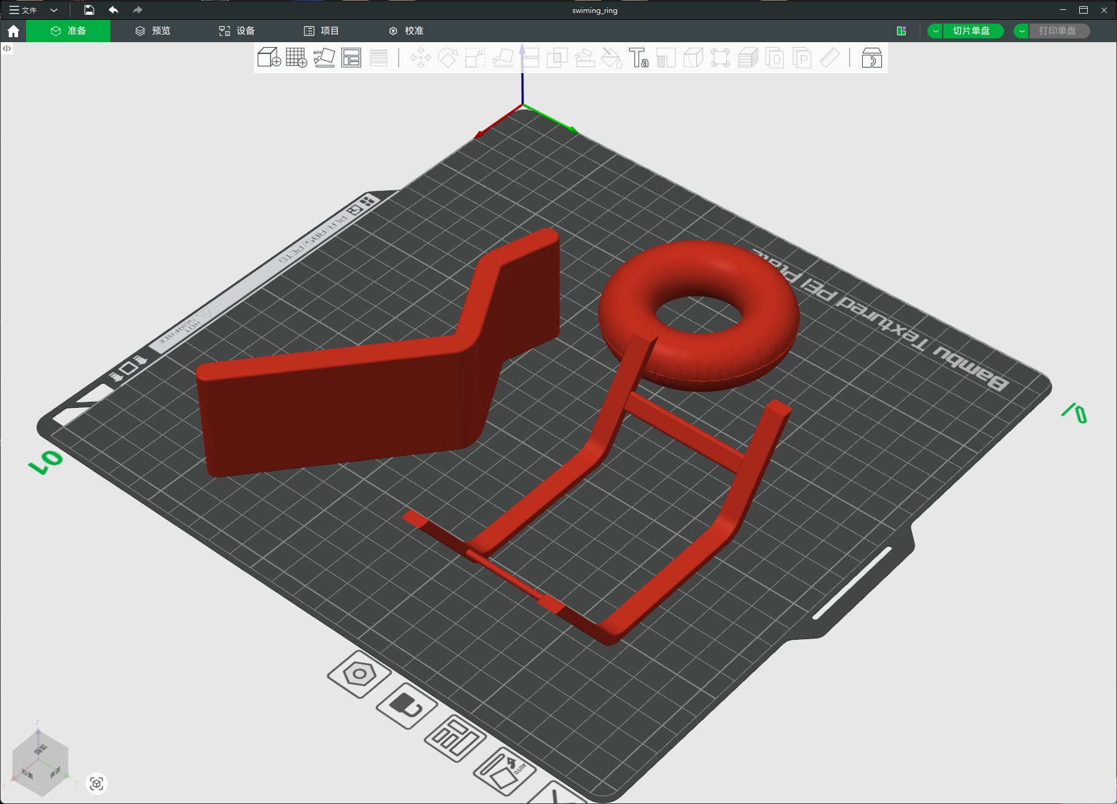The height and width of the screenshot is (804, 1117).
Task: Click the Add model cube icon
Action: tap(269, 58)
